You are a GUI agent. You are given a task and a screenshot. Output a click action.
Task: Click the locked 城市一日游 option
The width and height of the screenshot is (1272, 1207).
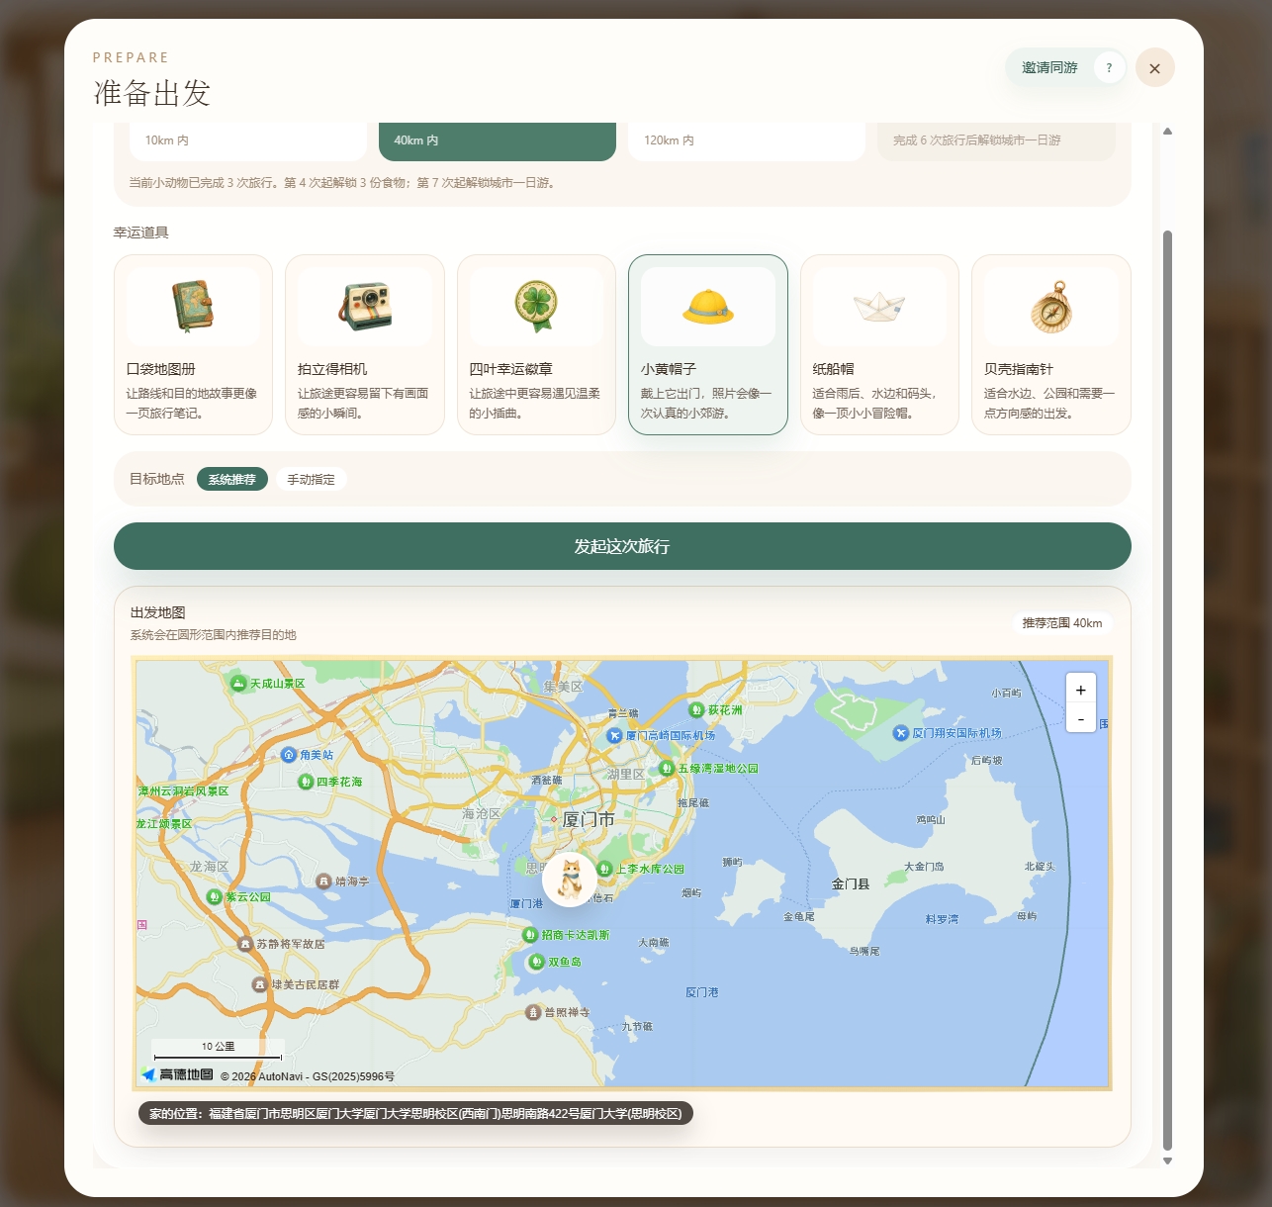click(x=996, y=140)
